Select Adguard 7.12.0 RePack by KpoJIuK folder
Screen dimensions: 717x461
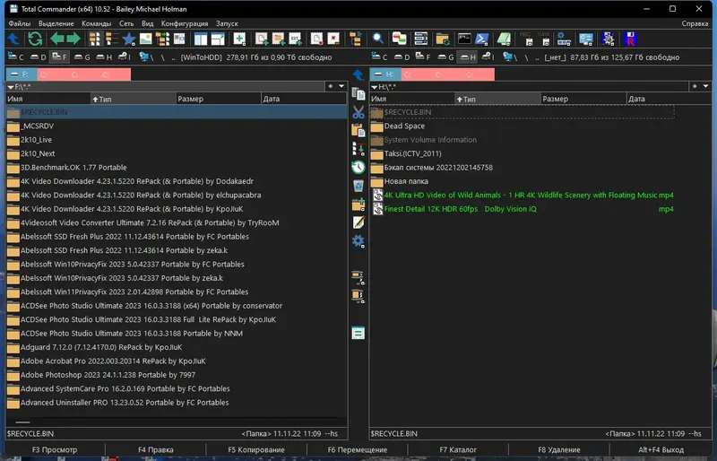tap(177, 347)
